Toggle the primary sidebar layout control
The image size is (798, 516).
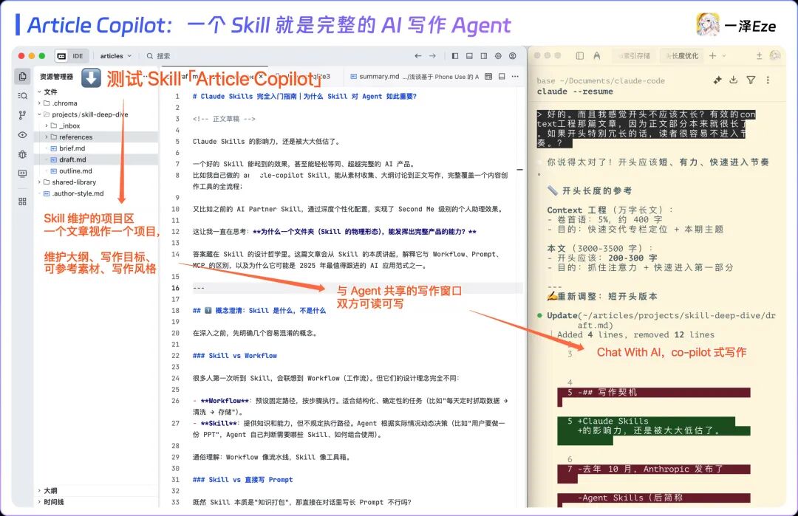click(x=455, y=56)
